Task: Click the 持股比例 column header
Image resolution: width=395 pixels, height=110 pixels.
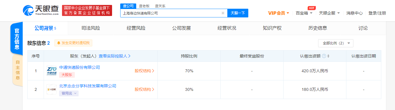Action: click(x=189, y=56)
